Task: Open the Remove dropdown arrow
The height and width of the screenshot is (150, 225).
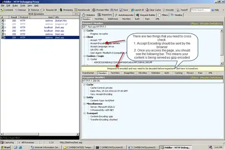Action: click(41, 10)
